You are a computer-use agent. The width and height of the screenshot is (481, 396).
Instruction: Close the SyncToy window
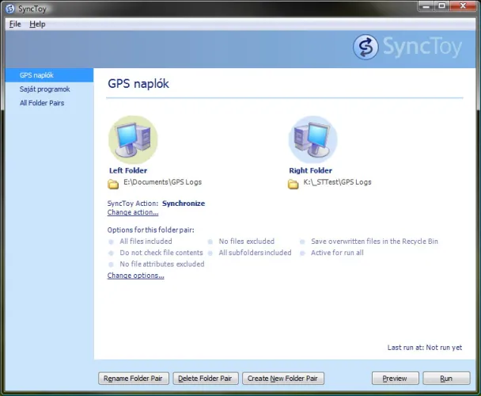pos(464,6)
